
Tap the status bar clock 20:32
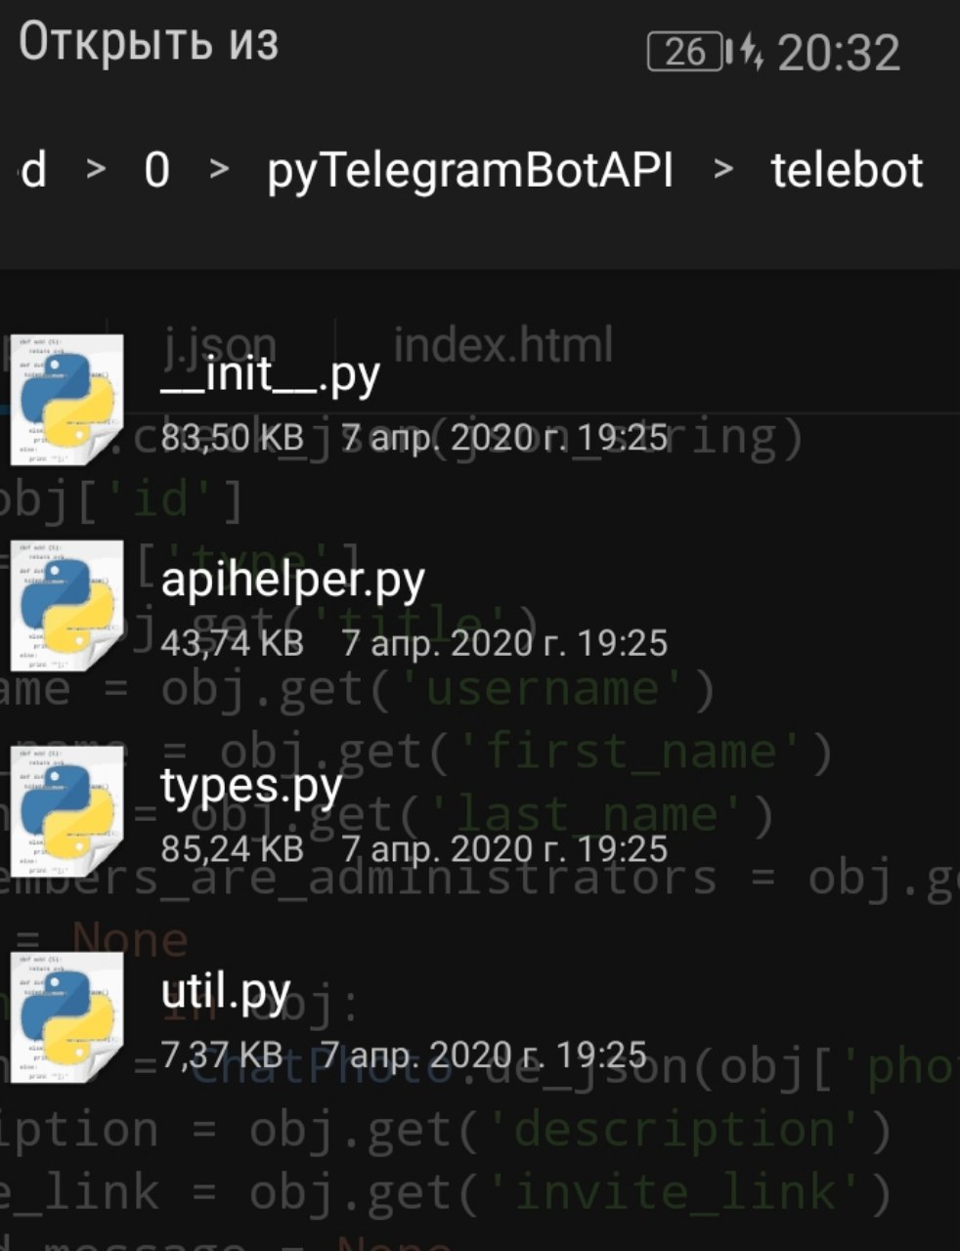click(839, 53)
